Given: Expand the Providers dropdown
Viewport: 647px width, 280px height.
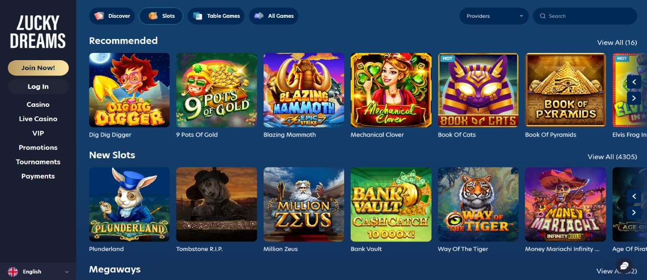Looking at the screenshot, I should pos(494,16).
